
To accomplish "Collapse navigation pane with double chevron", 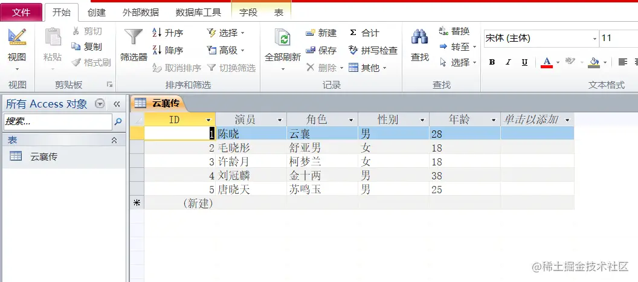I will [117, 104].
